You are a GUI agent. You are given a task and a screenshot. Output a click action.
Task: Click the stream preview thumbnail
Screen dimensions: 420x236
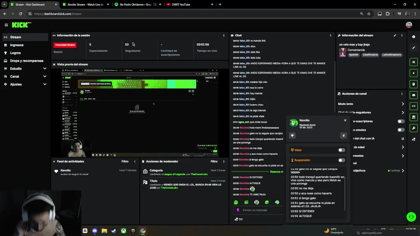(x=140, y=113)
